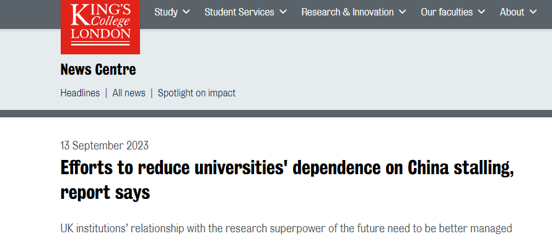
Task: Open the Student Services menu
Action: (239, 12)
